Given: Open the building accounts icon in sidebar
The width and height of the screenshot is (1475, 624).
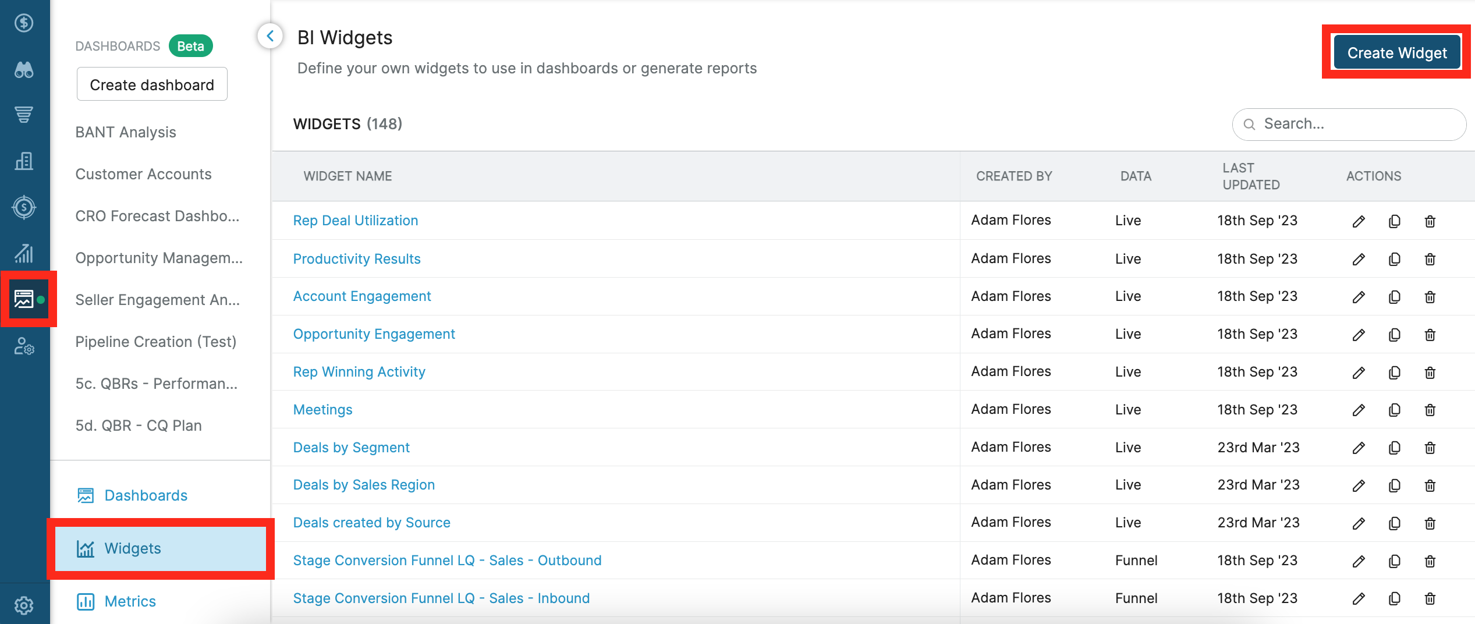Looking at the screenshot, I should coord(24,161).
